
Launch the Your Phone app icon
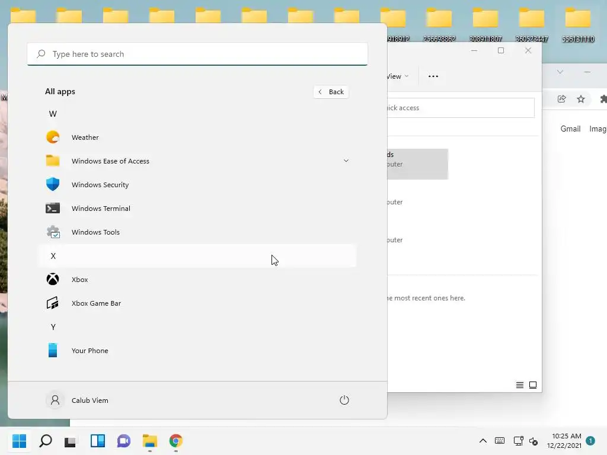click(53, 351)
